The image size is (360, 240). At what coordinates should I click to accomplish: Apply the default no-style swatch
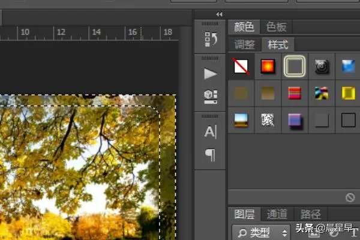point(242,66)
